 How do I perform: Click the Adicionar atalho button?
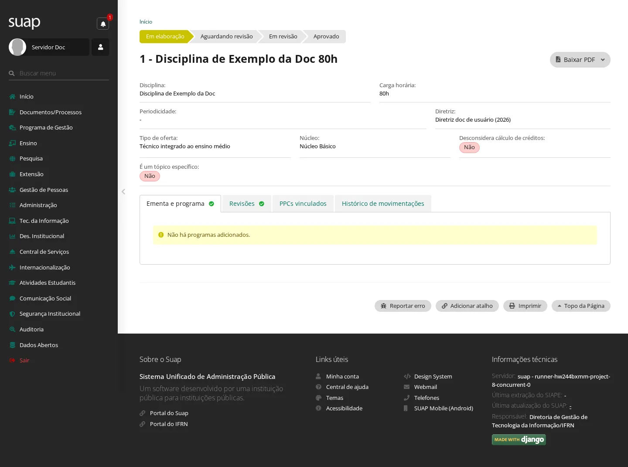pyautogui.click(x=467, y=306)
